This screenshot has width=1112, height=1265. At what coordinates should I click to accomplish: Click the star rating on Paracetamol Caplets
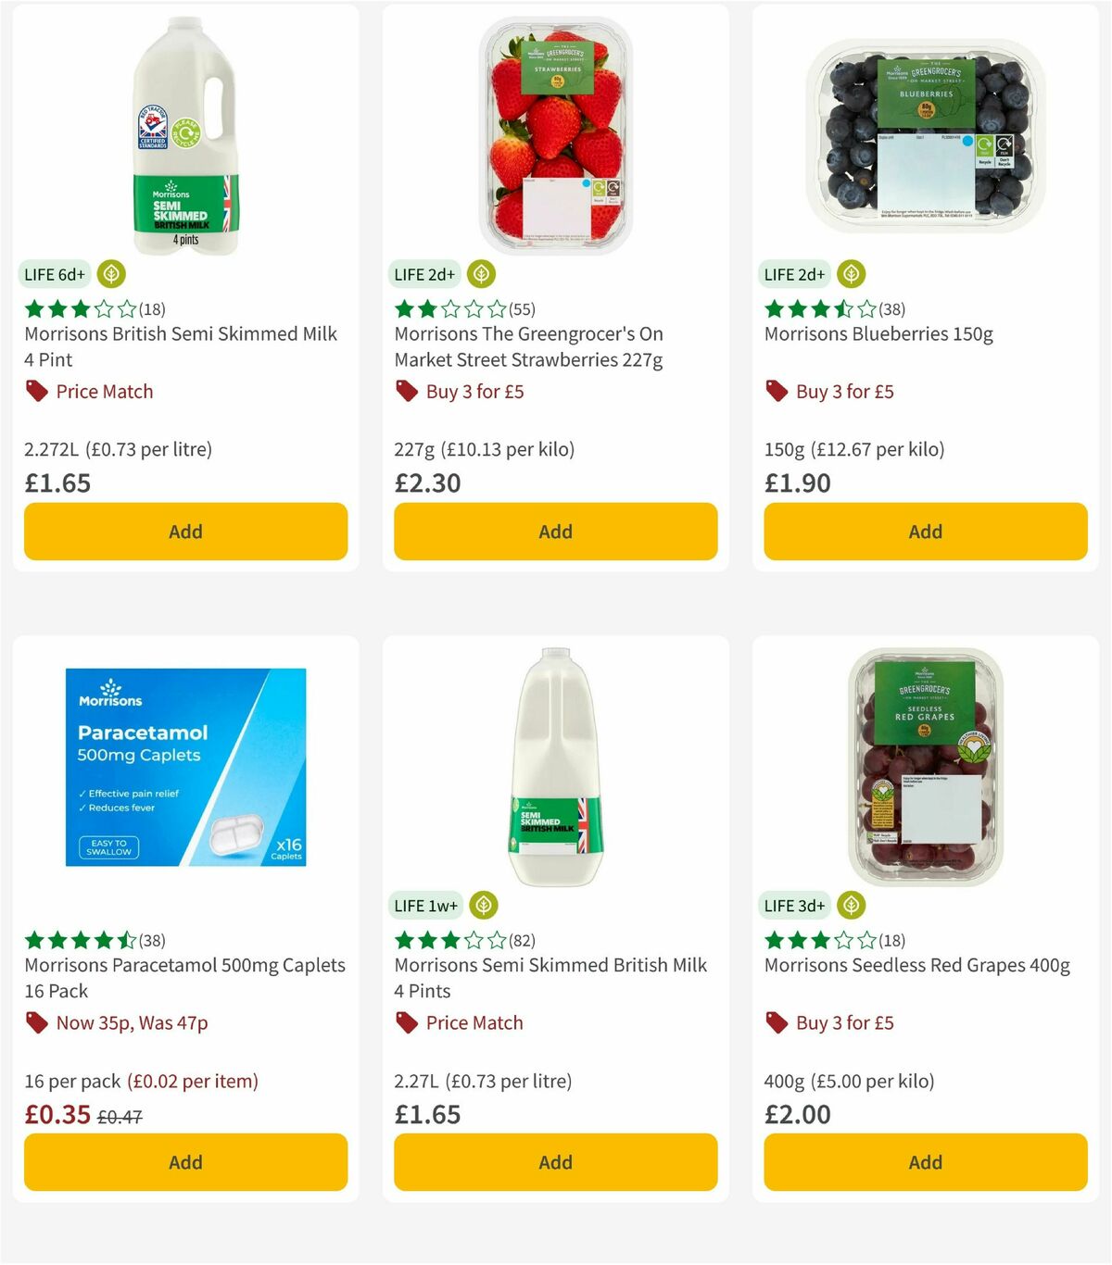click(78, 940)
